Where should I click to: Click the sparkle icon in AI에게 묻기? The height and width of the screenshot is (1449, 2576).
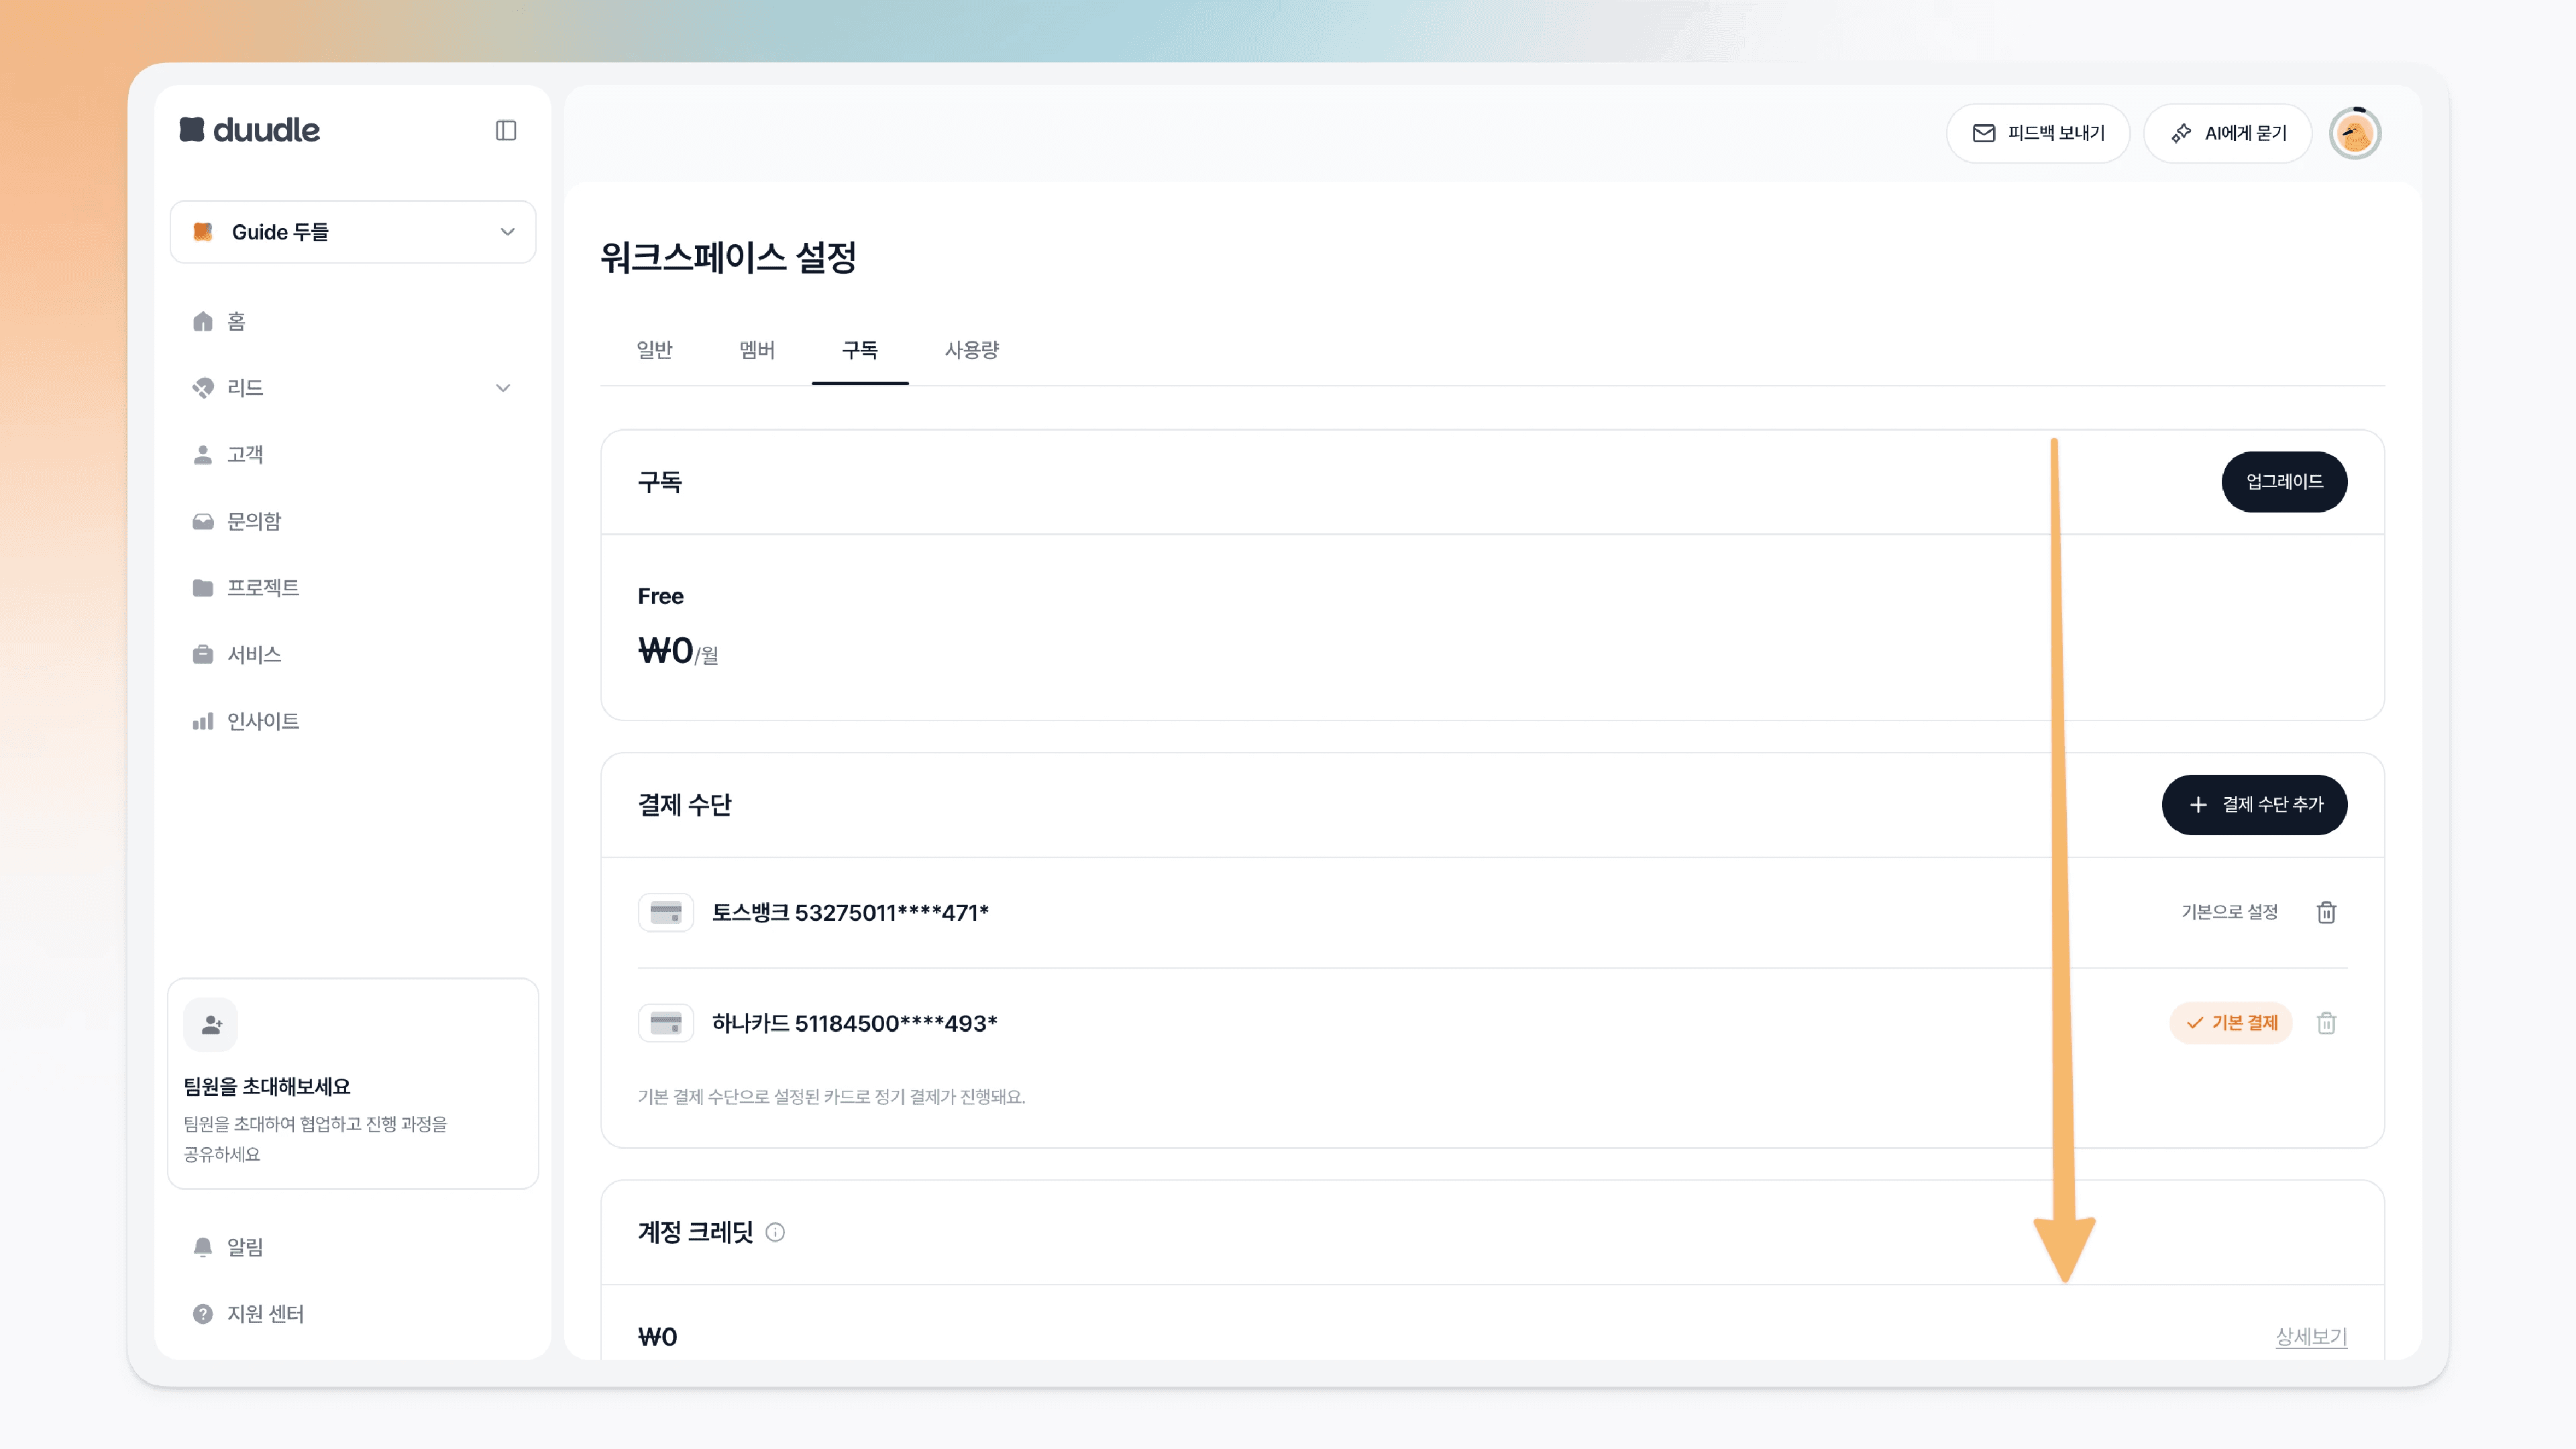[x=2181, y=133]
